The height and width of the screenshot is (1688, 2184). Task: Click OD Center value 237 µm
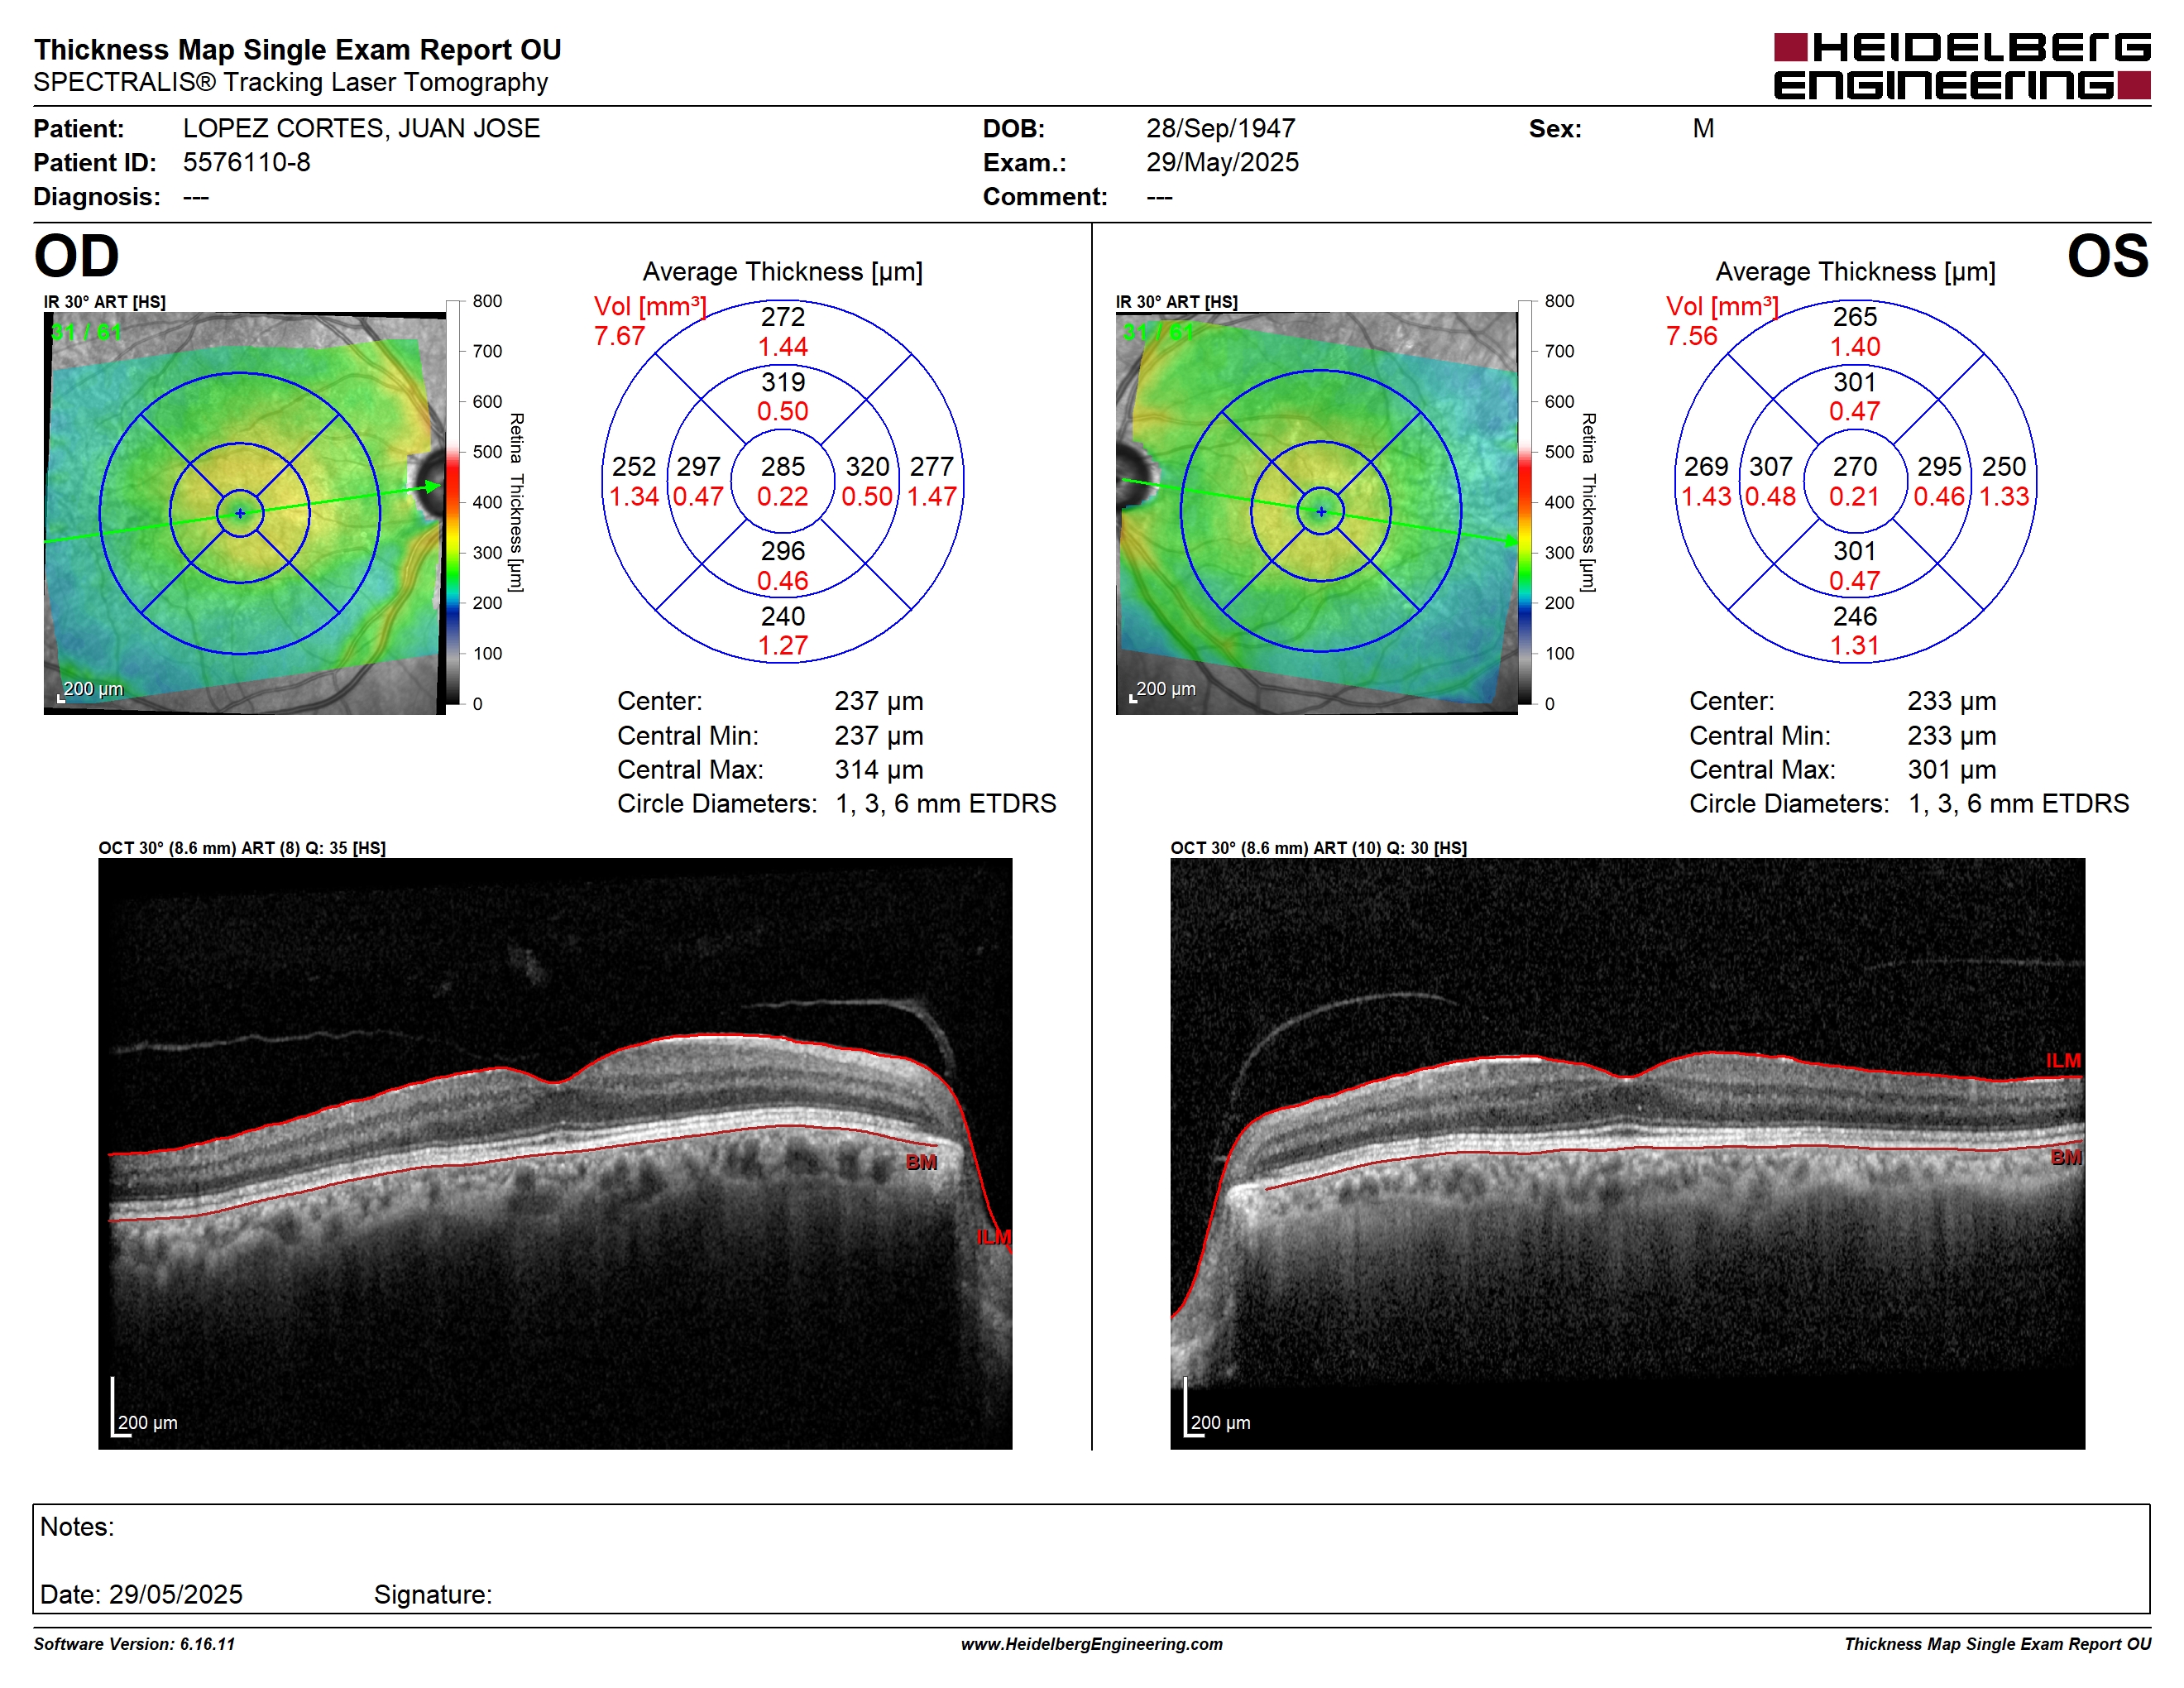pos(879,701)
